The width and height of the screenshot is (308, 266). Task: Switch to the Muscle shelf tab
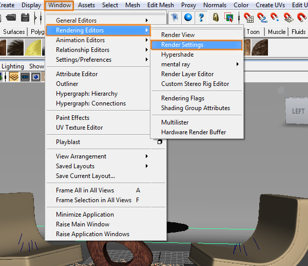click(277, 32)
